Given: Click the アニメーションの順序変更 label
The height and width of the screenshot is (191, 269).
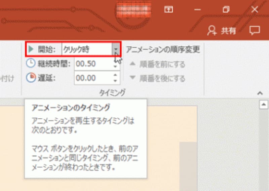Looking at the screenshot, I should pyautogui.click(x=163, y=49).
